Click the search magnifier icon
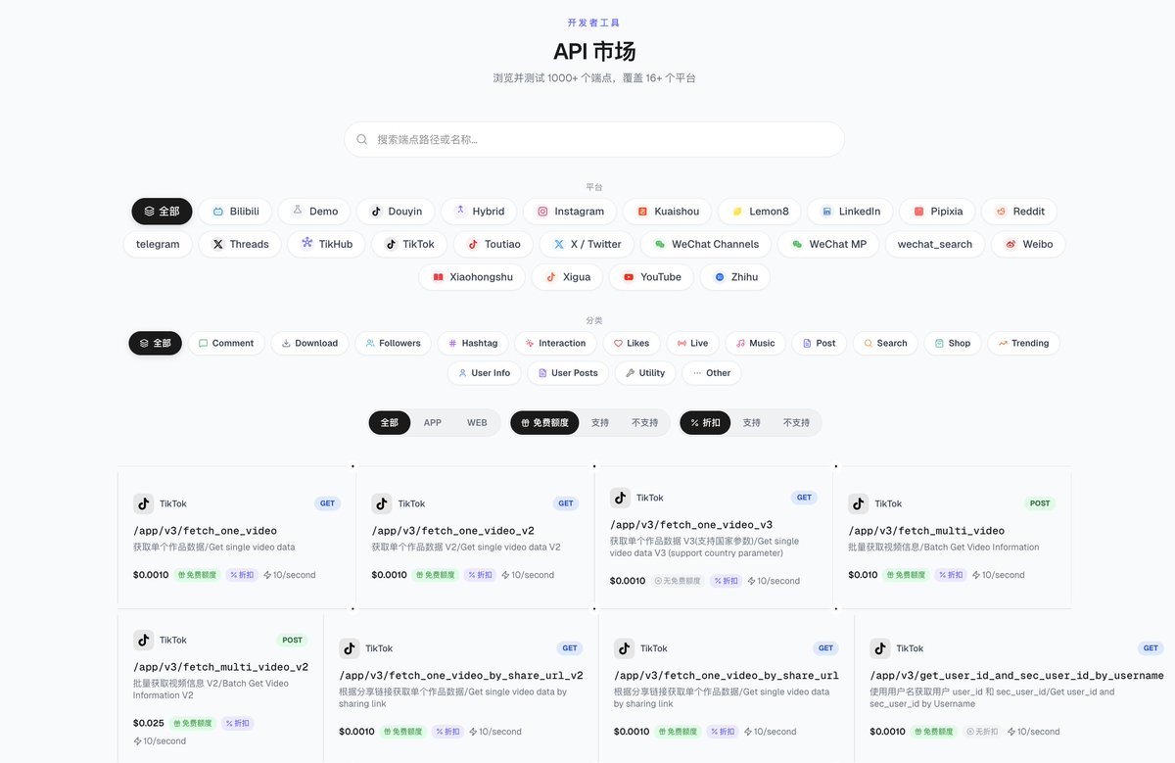Viewport: 1175px width, 763px height. coord(362,139)
